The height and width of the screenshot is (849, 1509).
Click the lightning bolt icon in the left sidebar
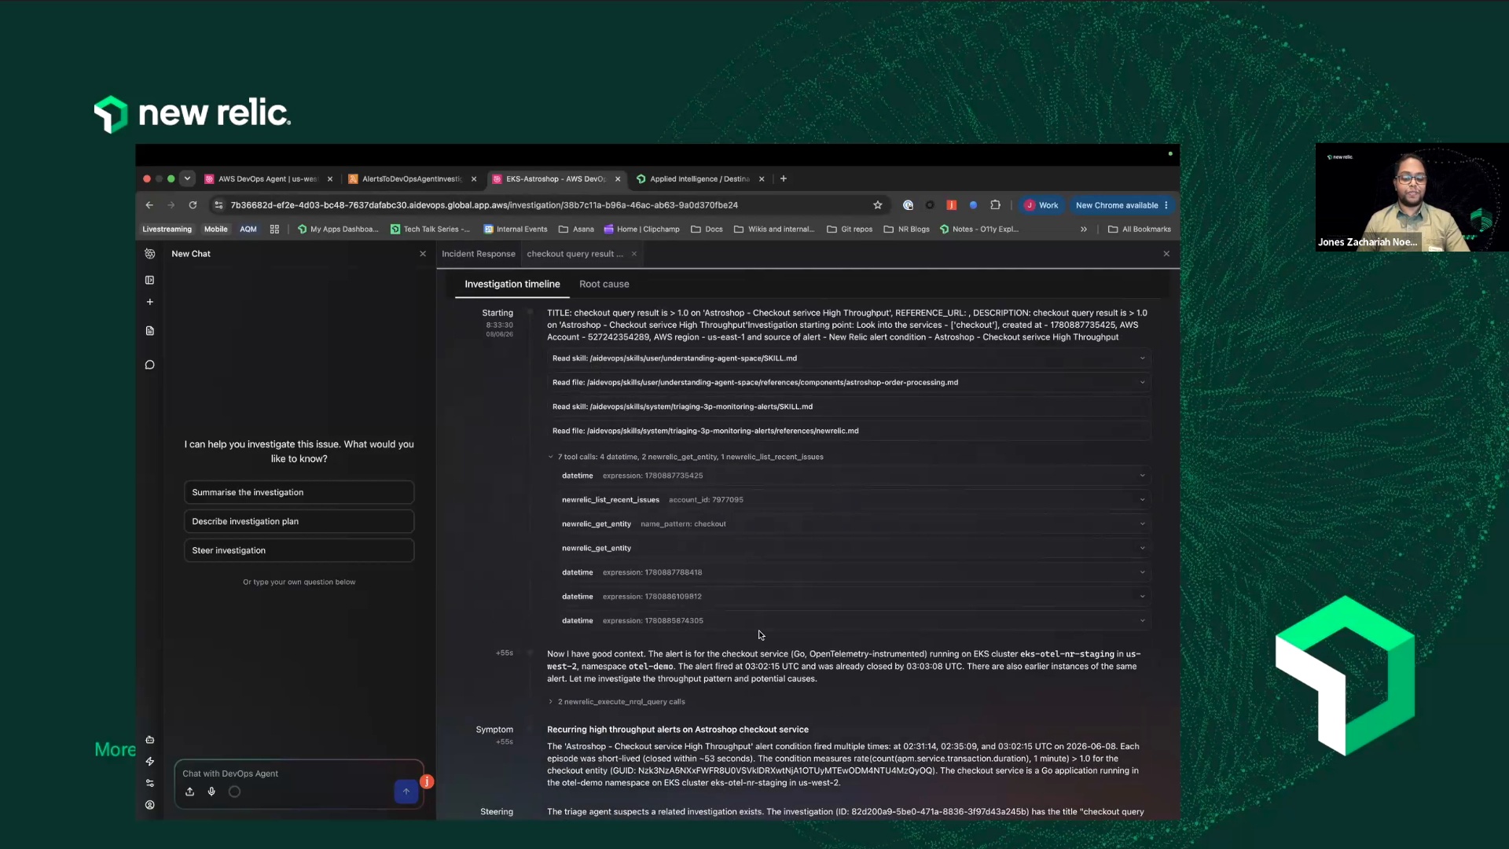(x=149, y=762)
